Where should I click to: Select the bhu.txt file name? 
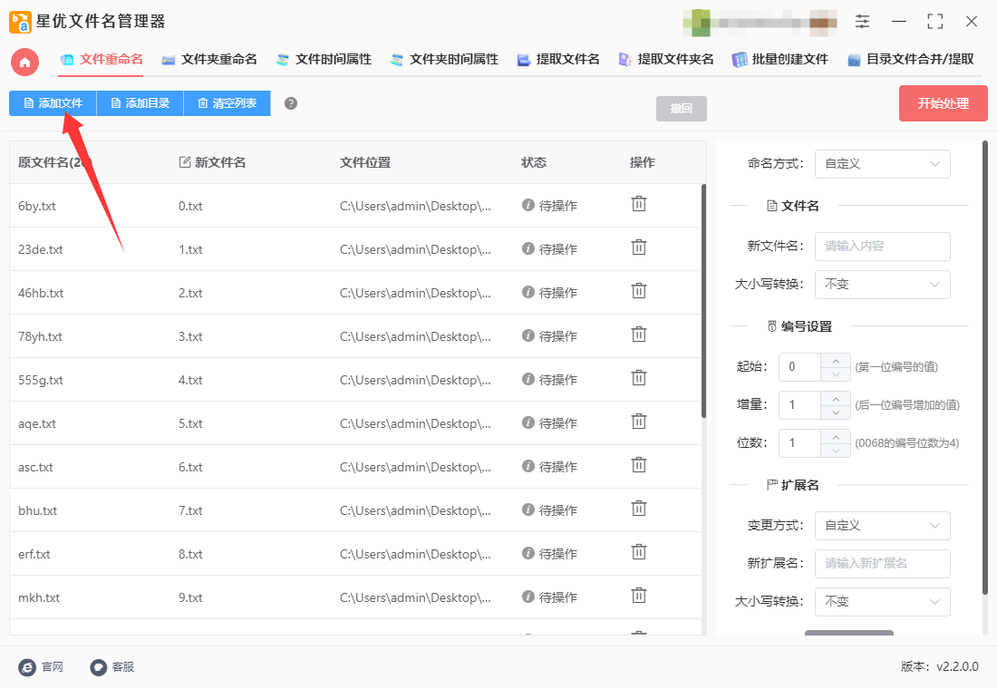point(37,511)
